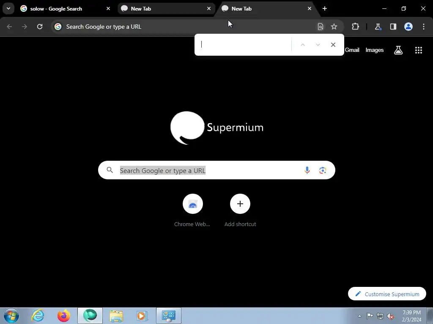Open Gmail link
The width and height of the screenshot is (433, 324).
[352, 50]
